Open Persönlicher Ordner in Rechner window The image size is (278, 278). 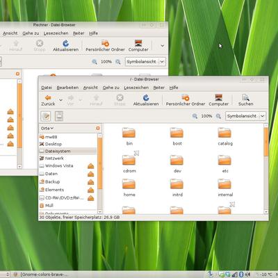coord(105,46)
